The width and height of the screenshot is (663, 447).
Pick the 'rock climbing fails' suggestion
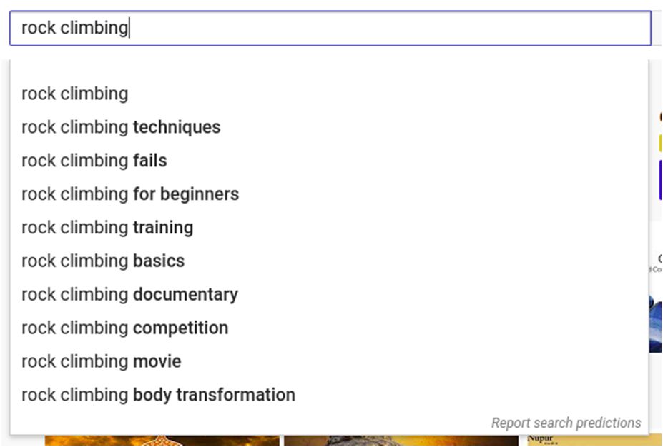tap(94, 161)
